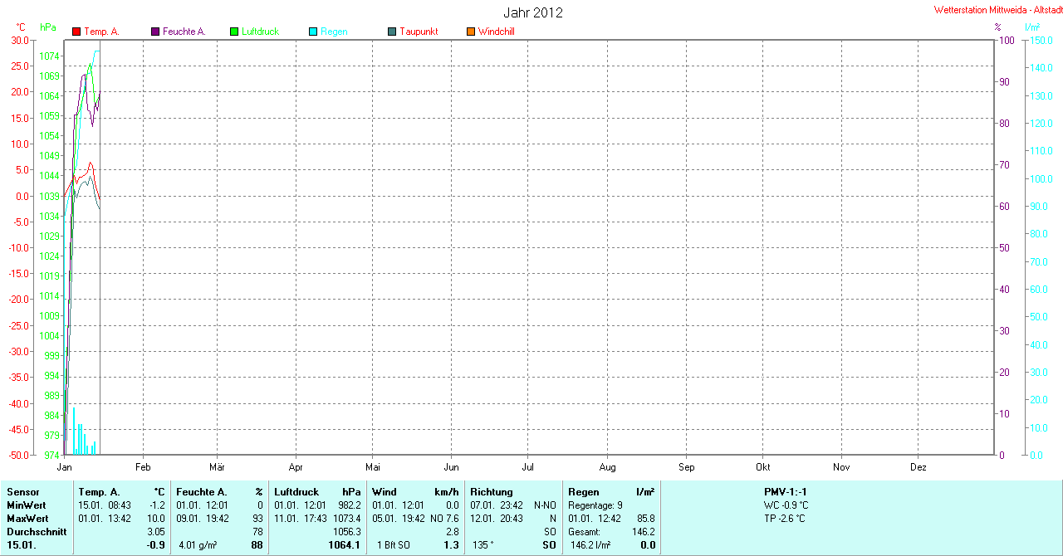The image size is (1063, 556).
Task: Click the Wetterstation Mittweida - Altstadt text
Action: tap(997, 10)
